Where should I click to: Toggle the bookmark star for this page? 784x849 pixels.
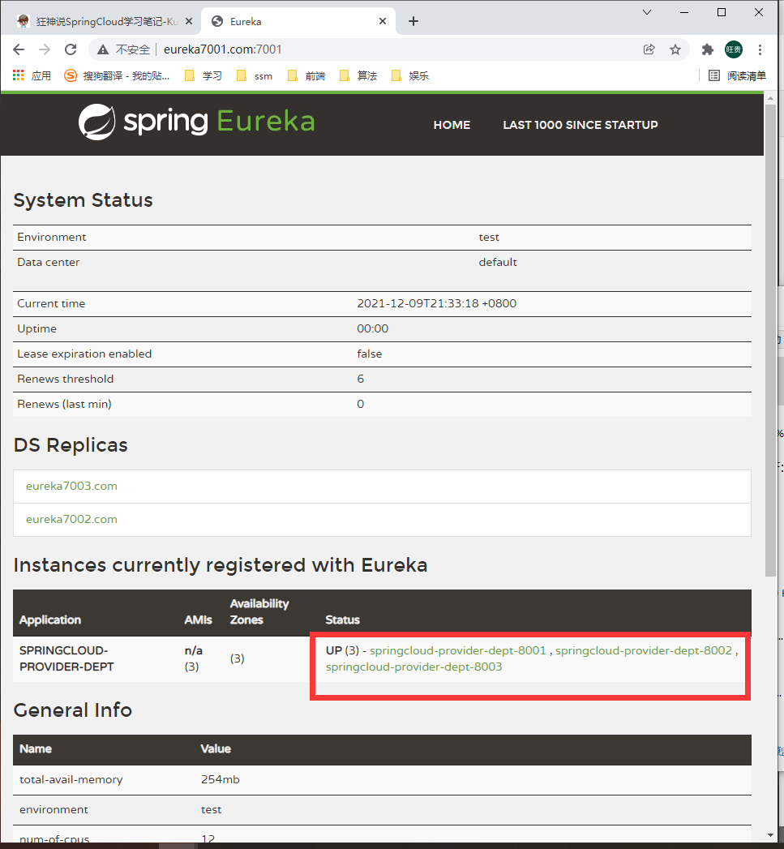675,49
